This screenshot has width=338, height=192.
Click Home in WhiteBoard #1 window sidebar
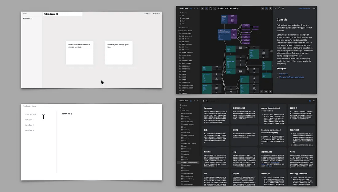tap(25, 14)
